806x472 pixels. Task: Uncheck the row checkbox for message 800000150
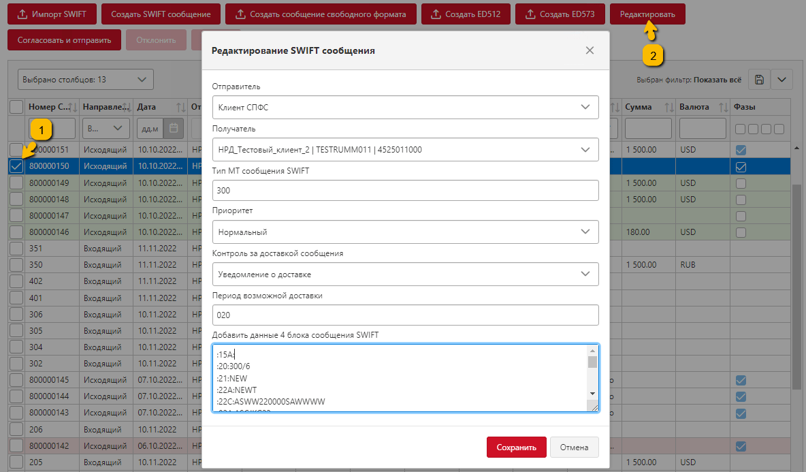(16, 166)
